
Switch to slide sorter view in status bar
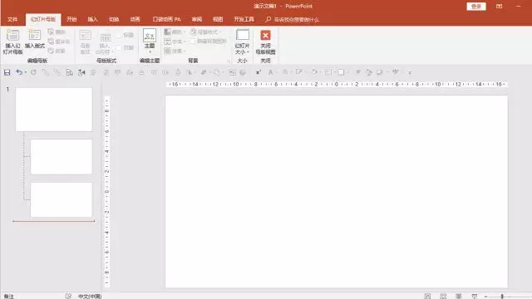click(443, 296)
